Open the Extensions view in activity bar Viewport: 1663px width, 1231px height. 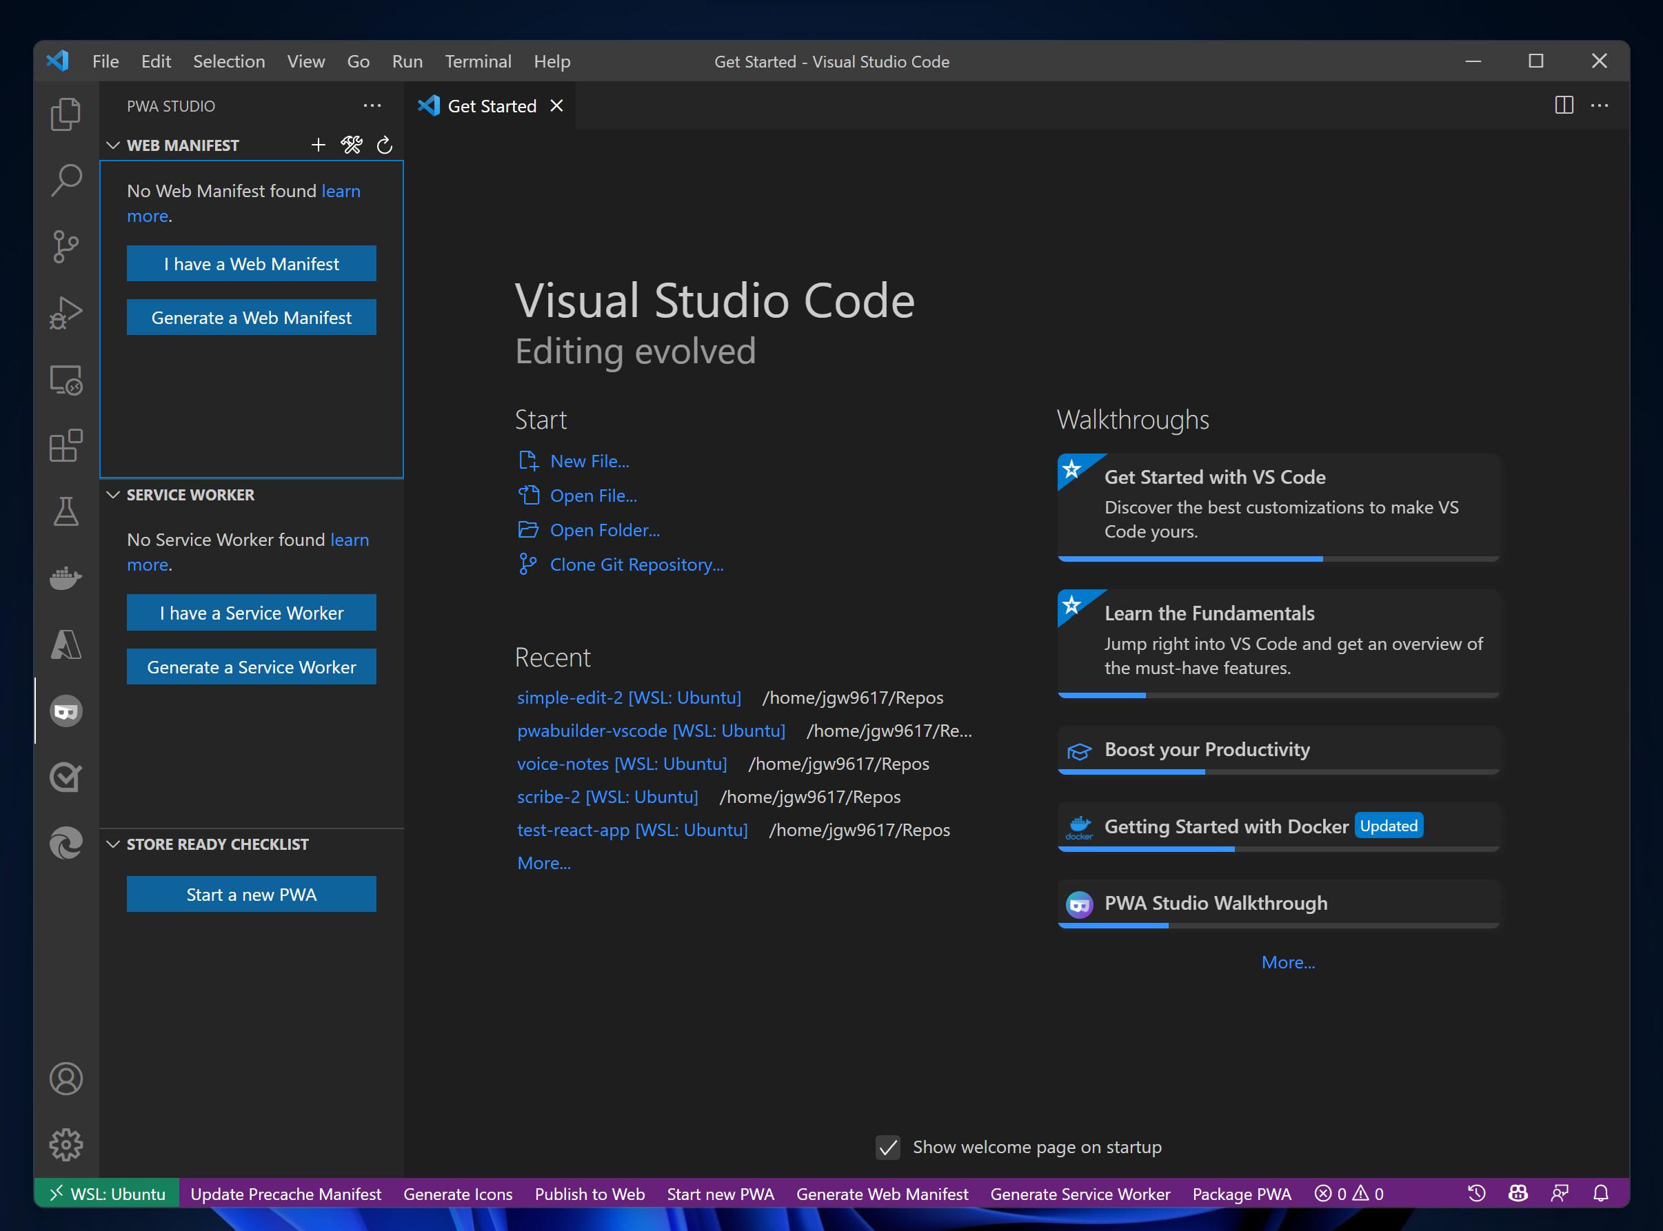pyautogui.click(x=65, y=446)
